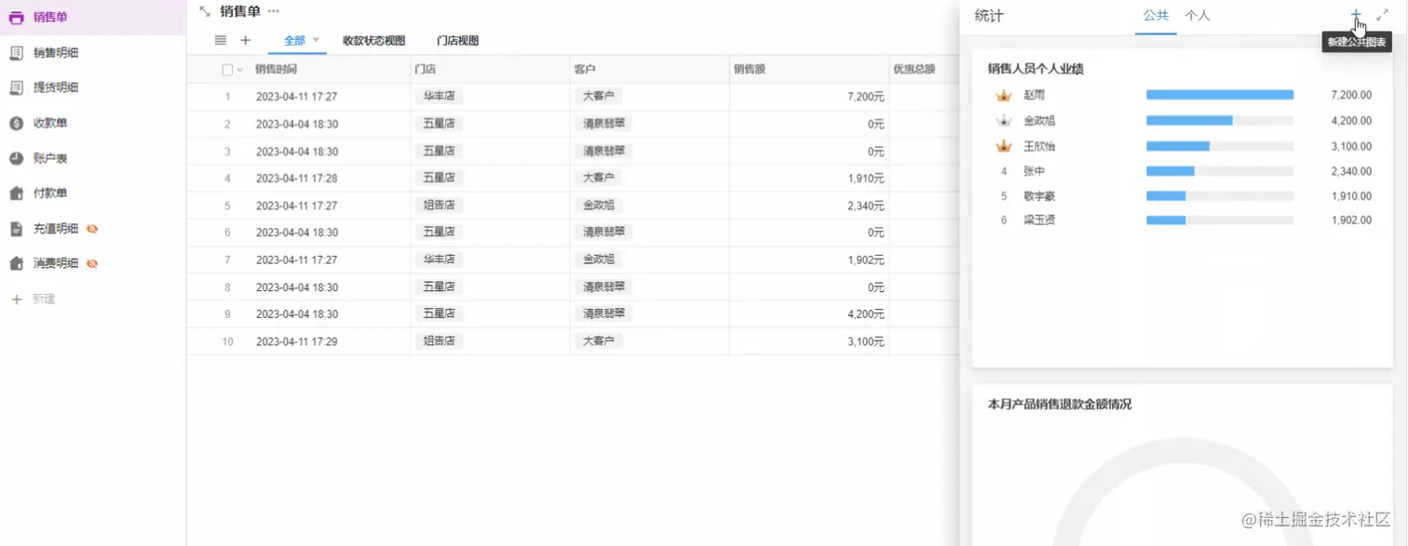Click the 金政旭 customer tag in row 5

599,205
